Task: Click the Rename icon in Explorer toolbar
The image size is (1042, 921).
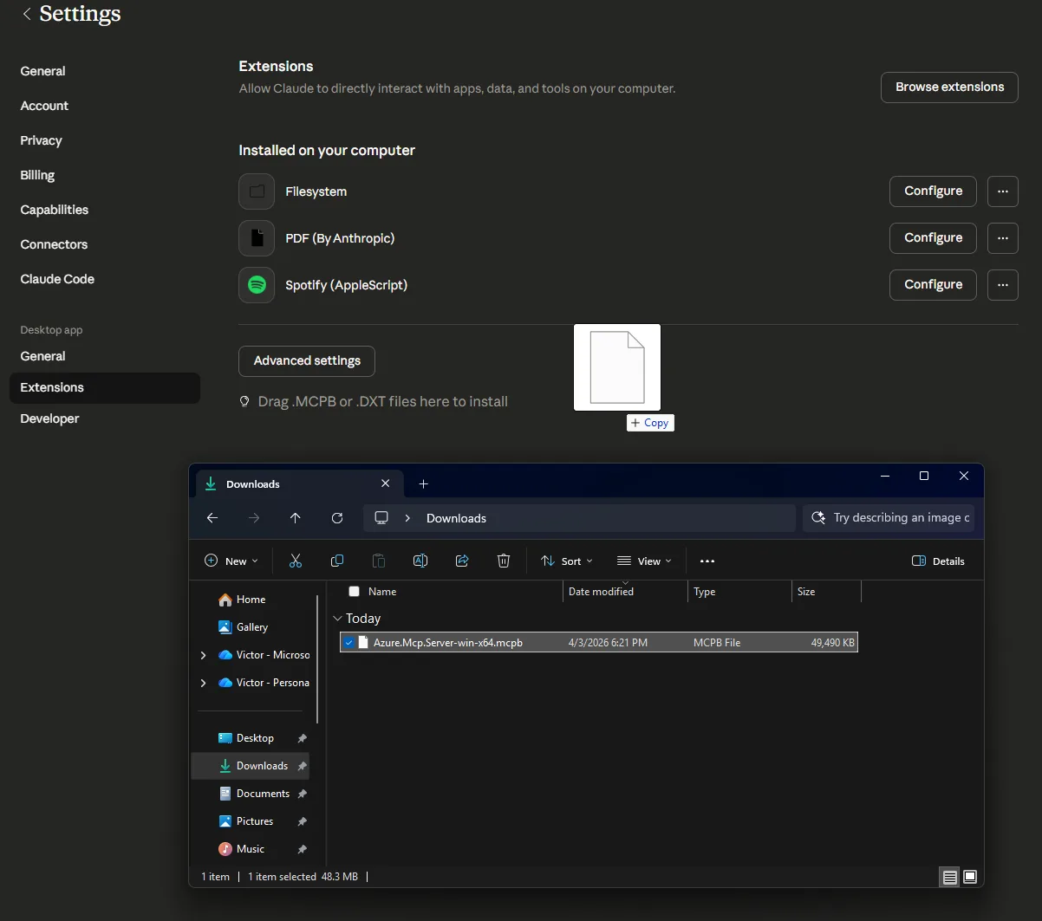Action: click(x=420, y=561)
